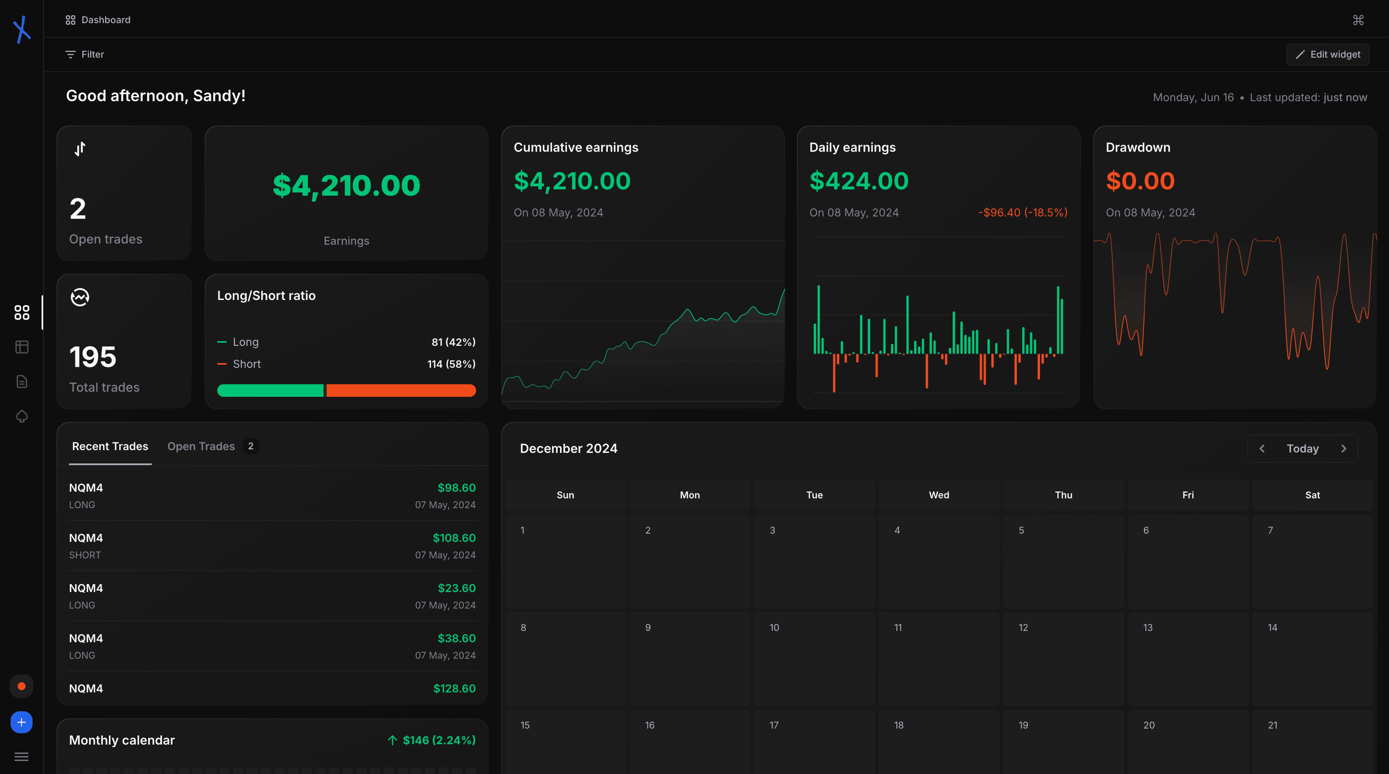This screenshot has height=774, width=1389.
Task: Click the total trades chart icon
Action: tap(80, 297)
